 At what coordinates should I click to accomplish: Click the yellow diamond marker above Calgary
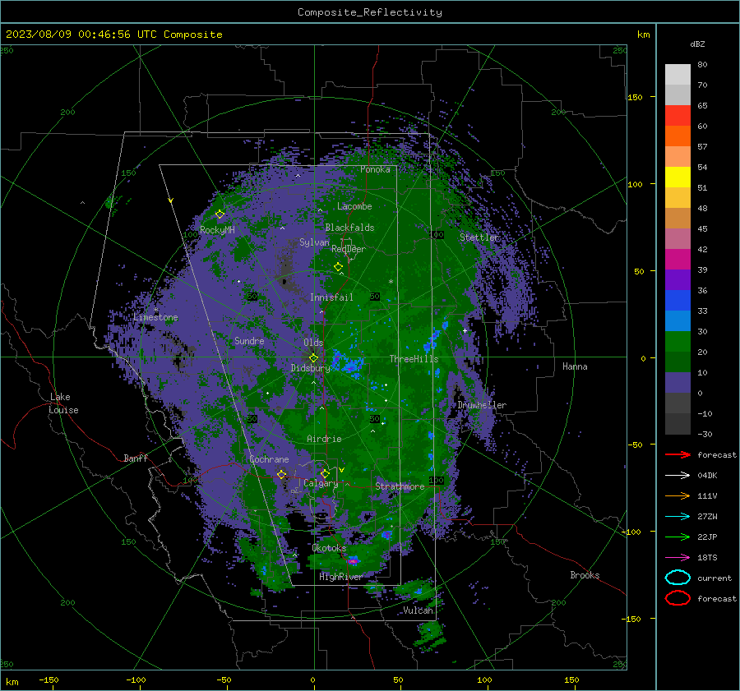click(325, 473)
